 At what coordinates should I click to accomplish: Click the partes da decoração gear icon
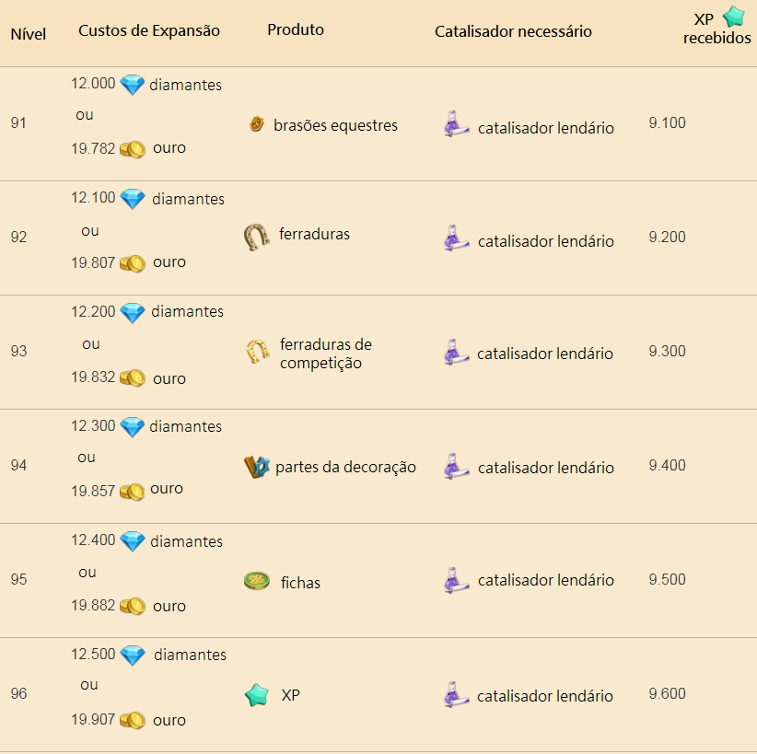(x=257, y=467)
